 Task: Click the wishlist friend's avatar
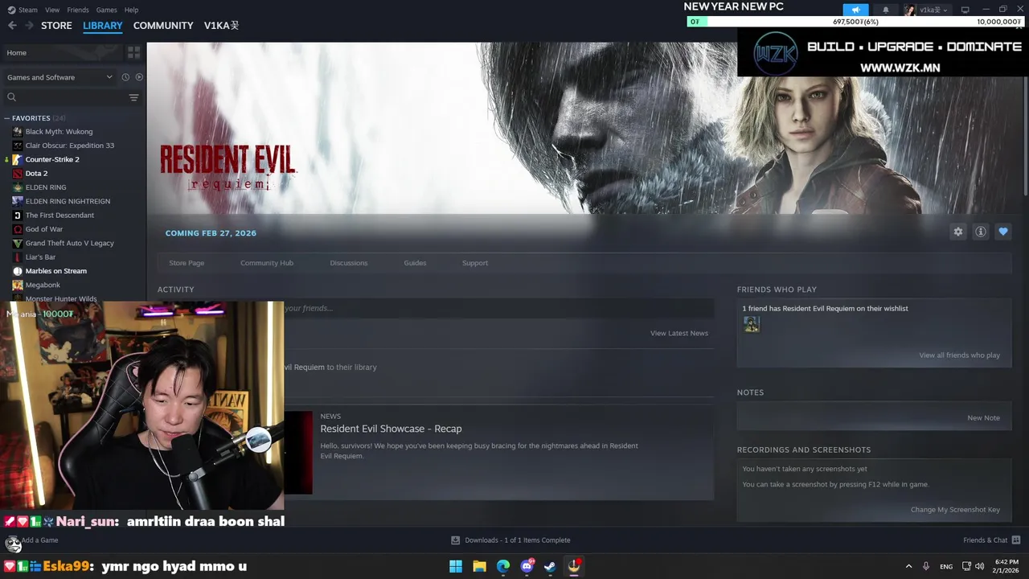[x=752, y=324]
